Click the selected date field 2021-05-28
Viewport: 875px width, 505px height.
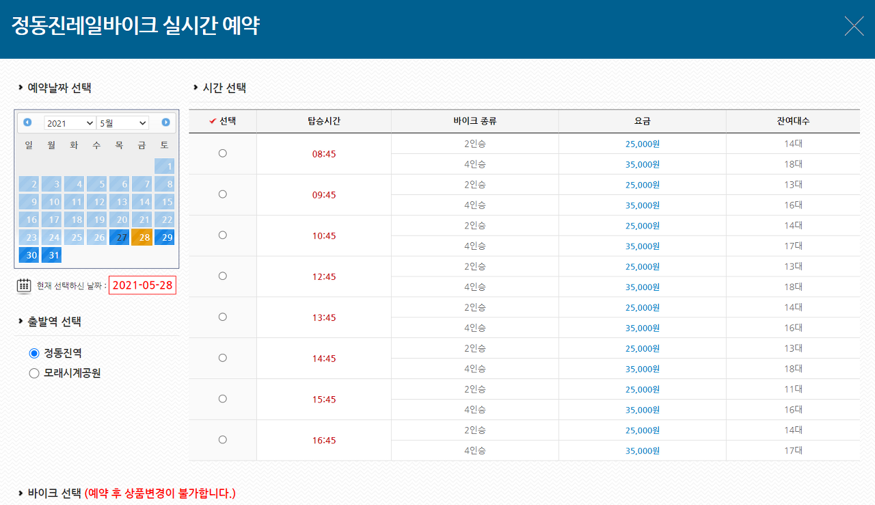coord(142,285)
